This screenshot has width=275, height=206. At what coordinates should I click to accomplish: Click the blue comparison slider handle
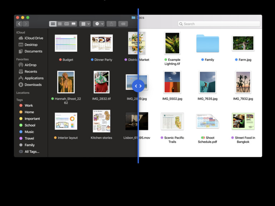[138, 86]
